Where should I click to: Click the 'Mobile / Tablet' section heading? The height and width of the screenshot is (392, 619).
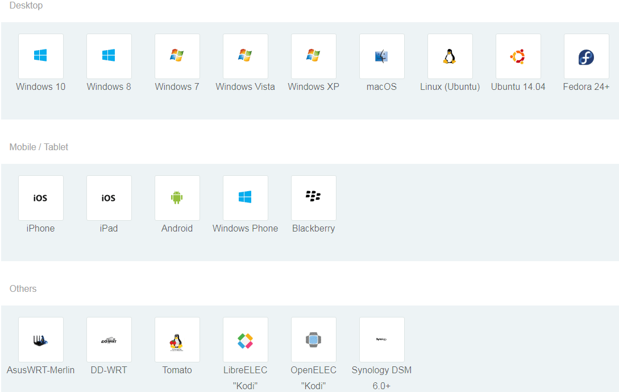(x=39, y=147)
